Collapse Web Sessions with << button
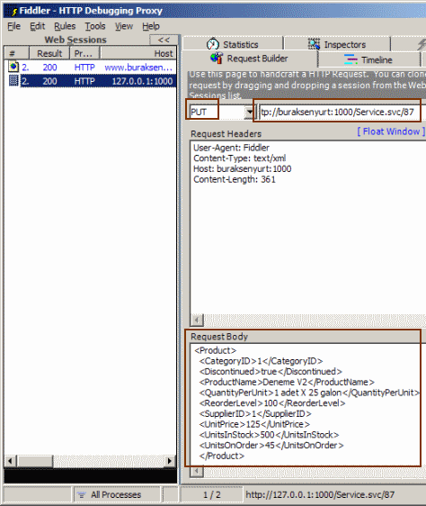Viewport: 426px width, 506px height. 164,40
